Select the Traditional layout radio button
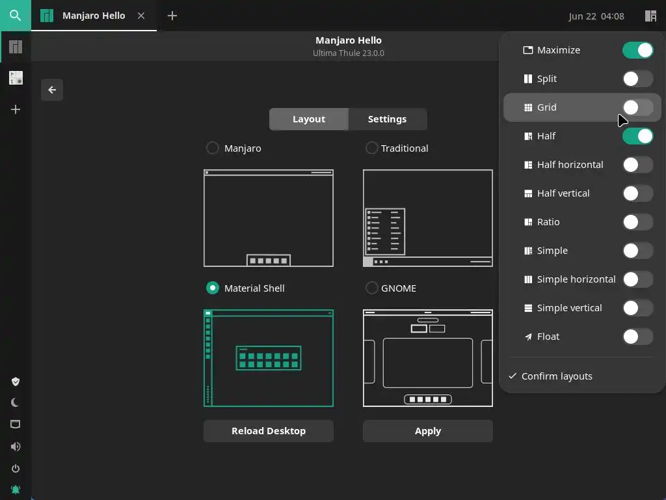This screenshot has width=666, height=500. (x=371, y=148)
